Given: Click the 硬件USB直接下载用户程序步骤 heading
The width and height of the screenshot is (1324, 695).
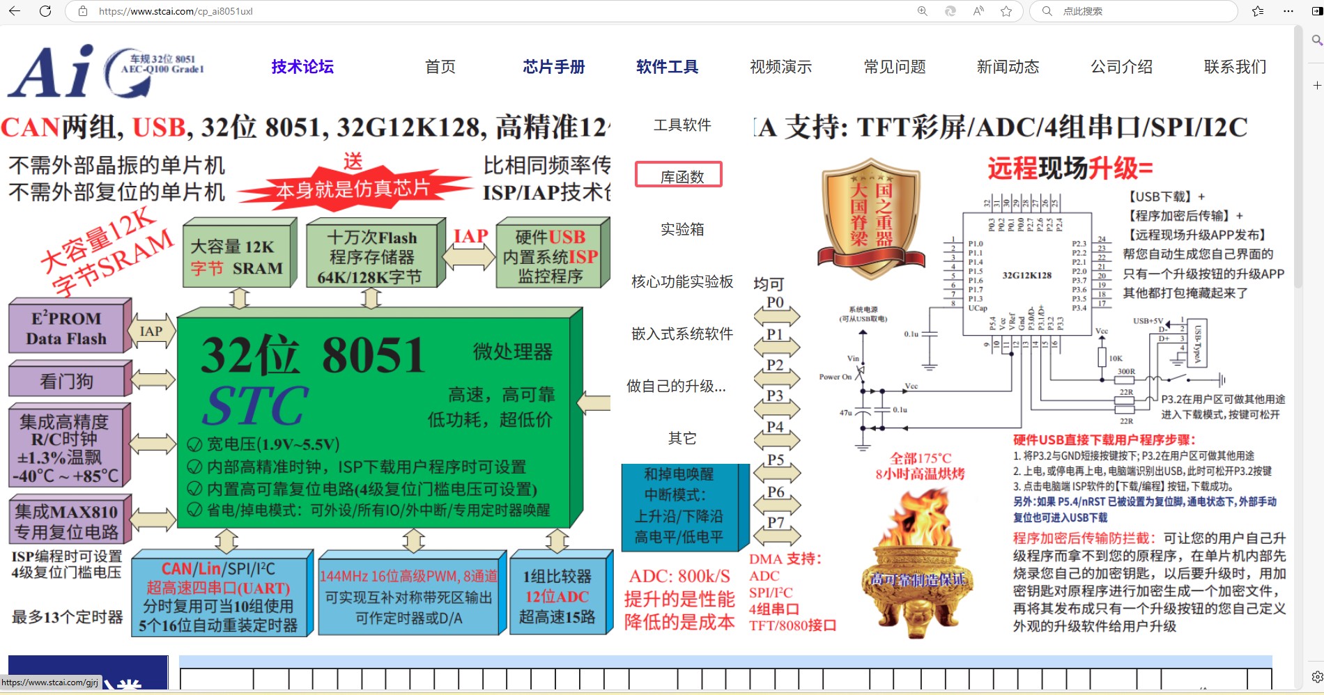Looking at the screenshot, I should (x=1104, y=440).
